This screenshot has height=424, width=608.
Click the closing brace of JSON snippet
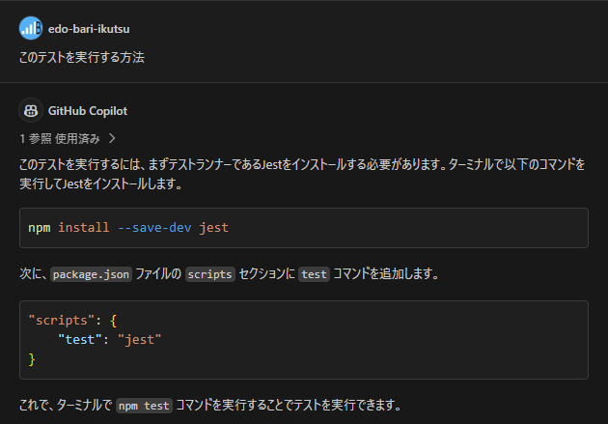(x=32, y=359)
